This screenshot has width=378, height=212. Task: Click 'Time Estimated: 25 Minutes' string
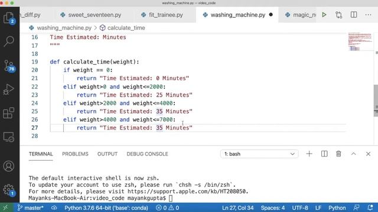click(x=146, y=95)
